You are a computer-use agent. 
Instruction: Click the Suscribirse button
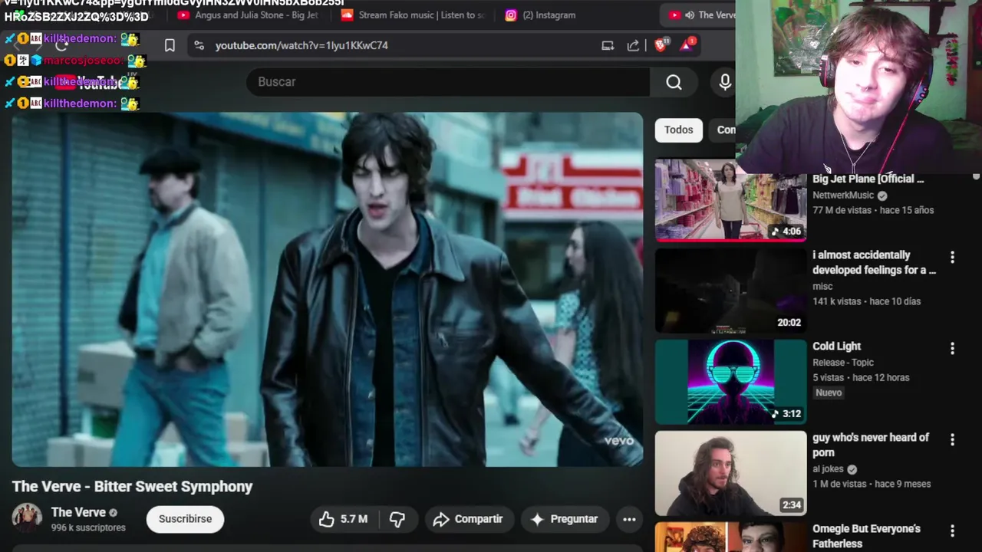185,519
